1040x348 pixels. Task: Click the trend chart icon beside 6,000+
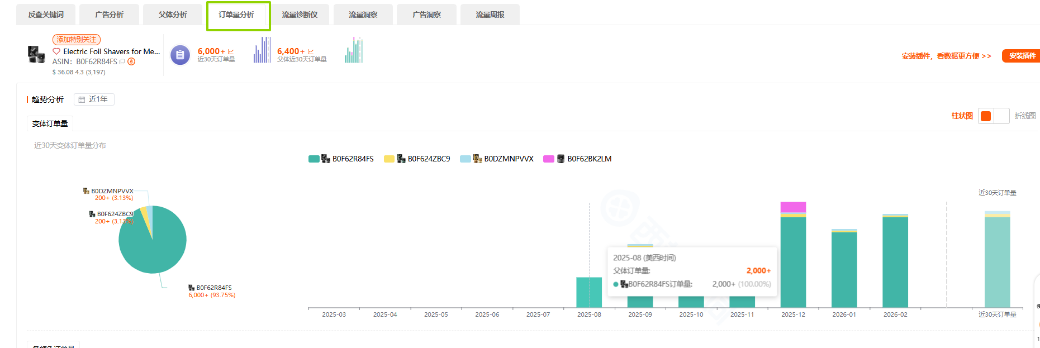231,52
